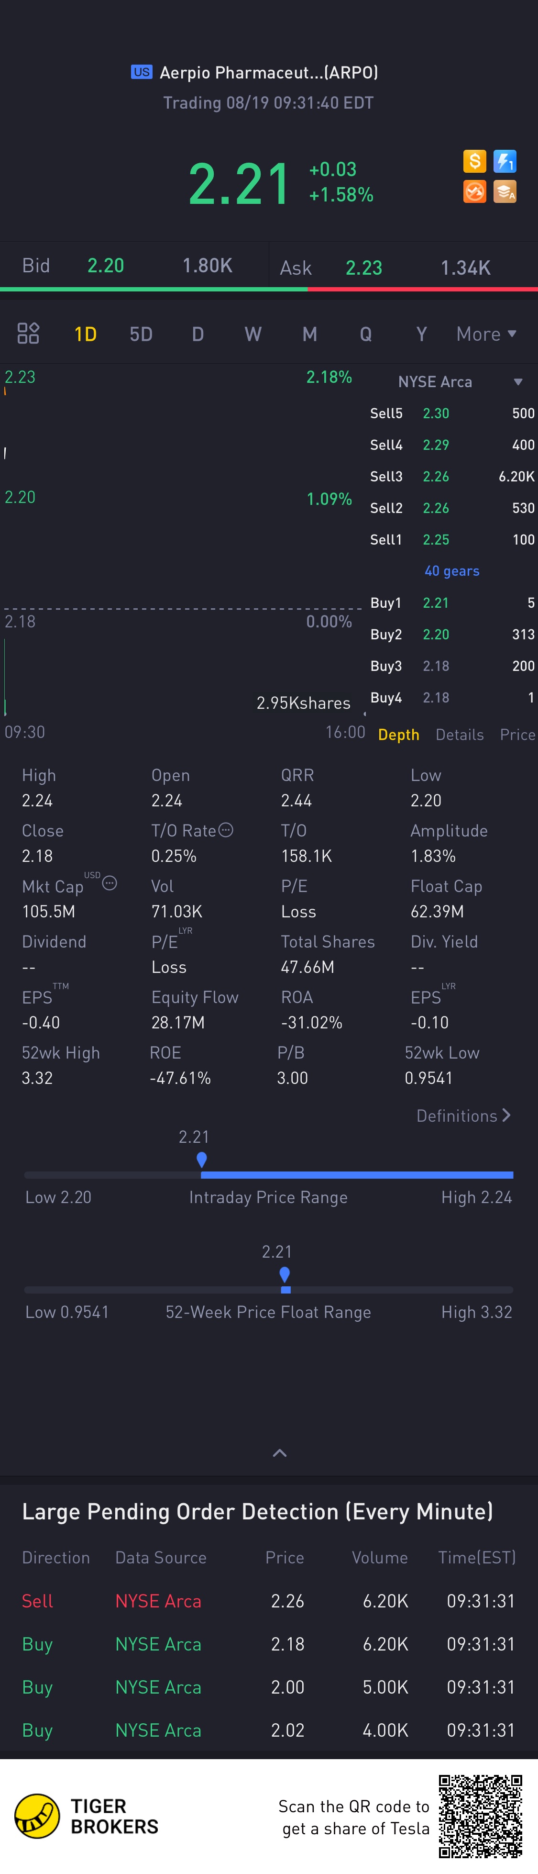Select the Details tab under order book
538x1874 pixels.
click(460, 735)
